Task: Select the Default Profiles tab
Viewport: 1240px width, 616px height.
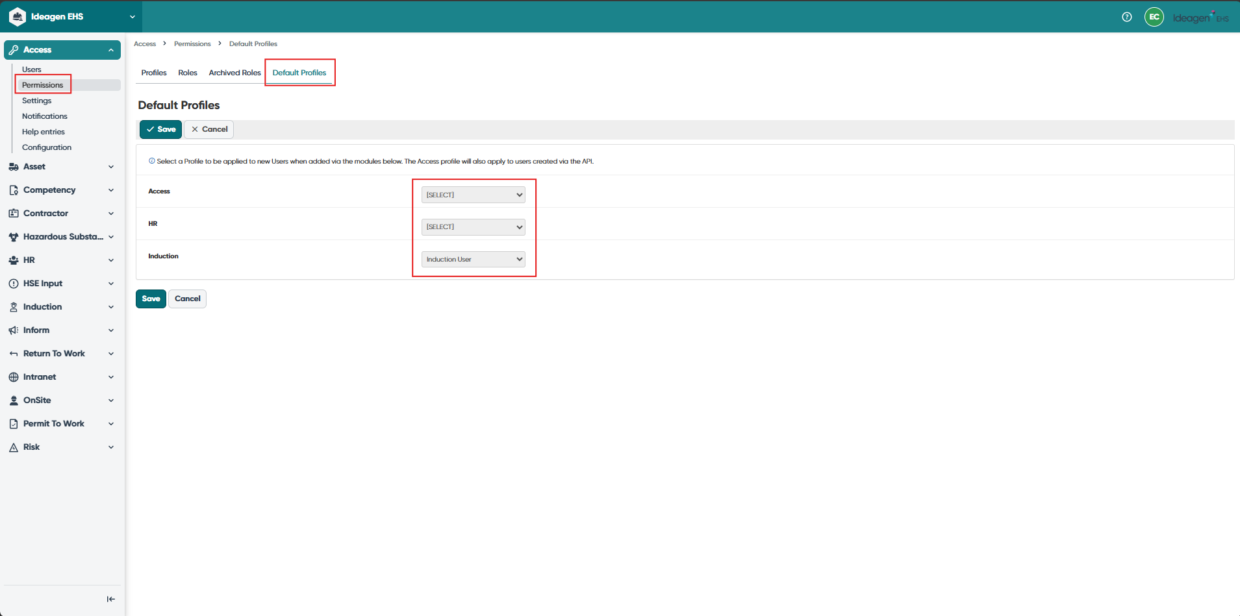Action: pos(299,73)
